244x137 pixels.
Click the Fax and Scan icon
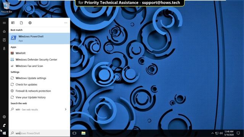pyautogui.click(x=12, y=66)
